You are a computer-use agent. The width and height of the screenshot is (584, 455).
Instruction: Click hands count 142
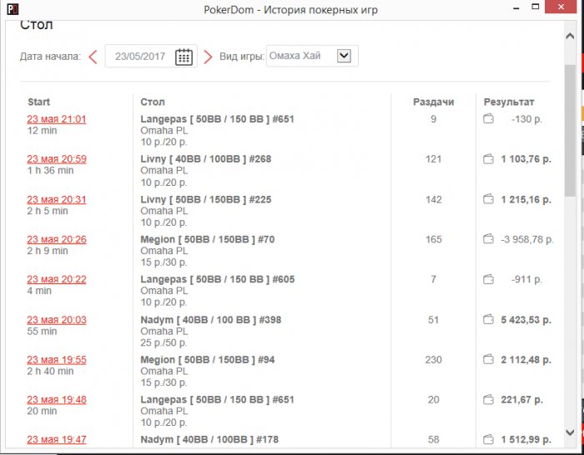434,199
